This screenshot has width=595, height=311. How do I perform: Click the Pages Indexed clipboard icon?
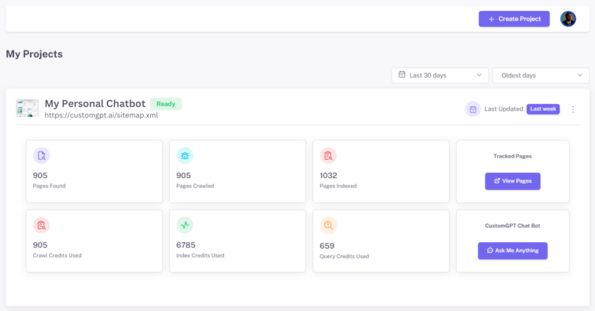pos(328,155)
